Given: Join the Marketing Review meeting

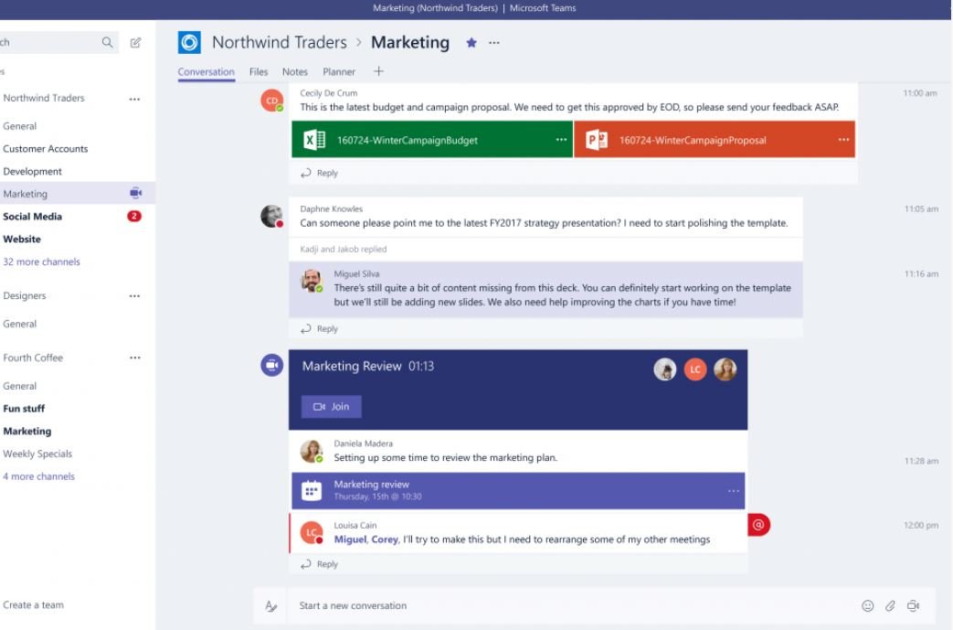Looking at the screenshot, I should [332, 407].
